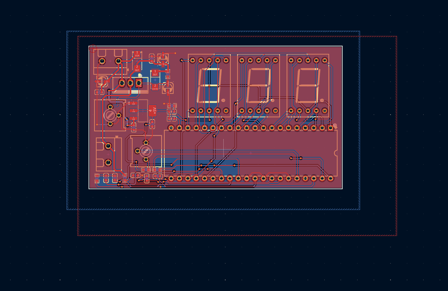The height and width of the screenshot is (291, 448).
Task: Click the red origin crosshair marker on the board corner
Action: coord(93,48)
